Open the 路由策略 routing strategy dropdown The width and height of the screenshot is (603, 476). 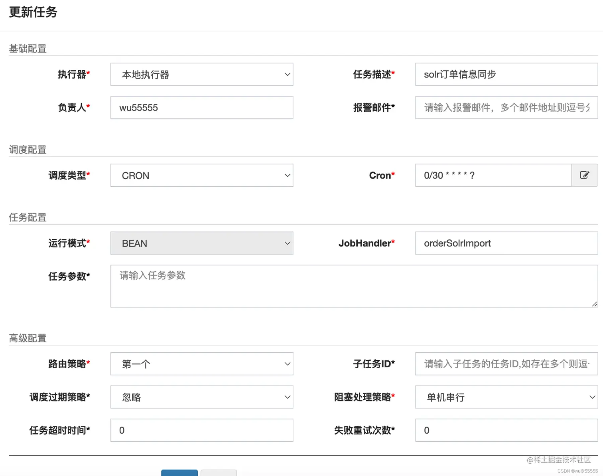click(x=201, y=364)
